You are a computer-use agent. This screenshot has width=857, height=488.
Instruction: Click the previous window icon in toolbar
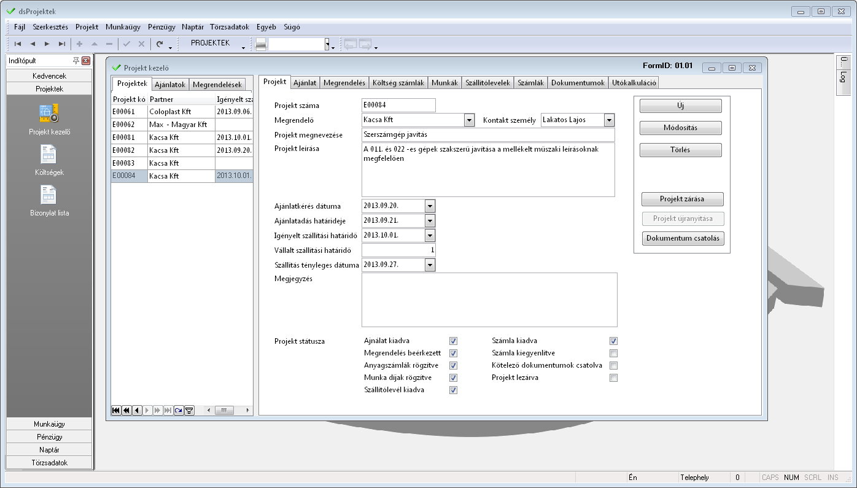coord(351,44)
